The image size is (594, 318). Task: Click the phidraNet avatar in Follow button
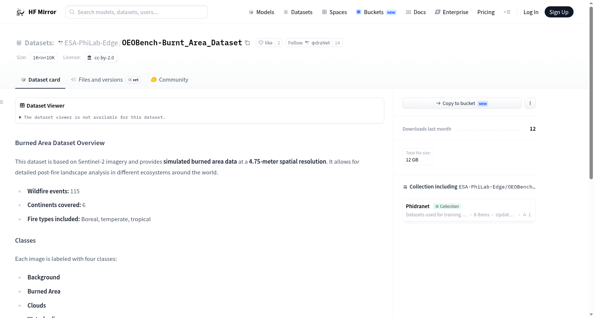[x=307, y=43]
